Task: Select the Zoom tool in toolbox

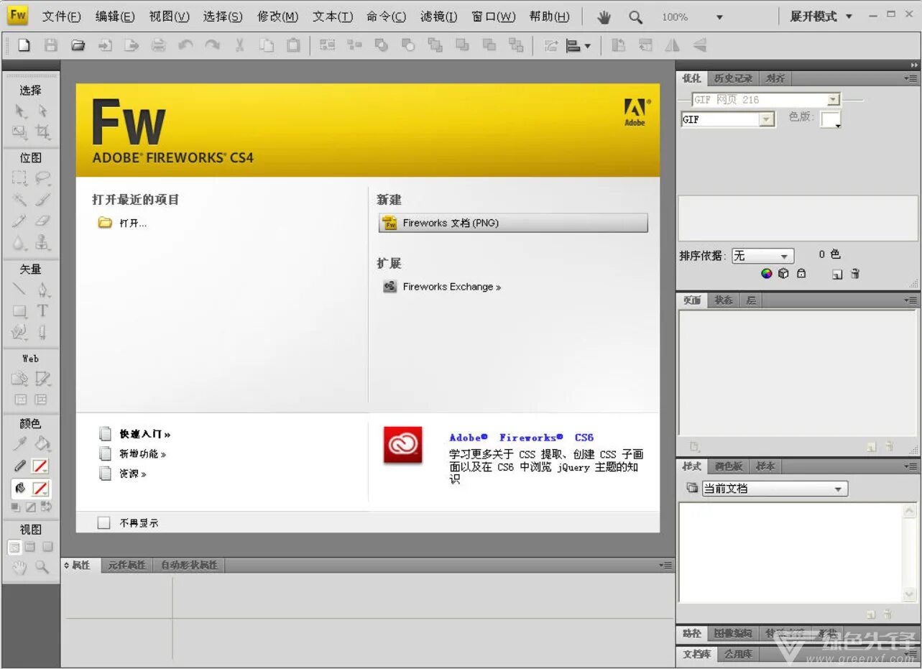Action: click(42, 568)
